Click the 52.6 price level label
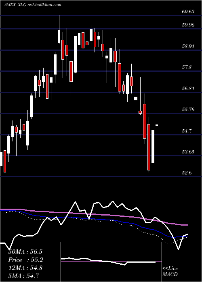 [187, 173]
